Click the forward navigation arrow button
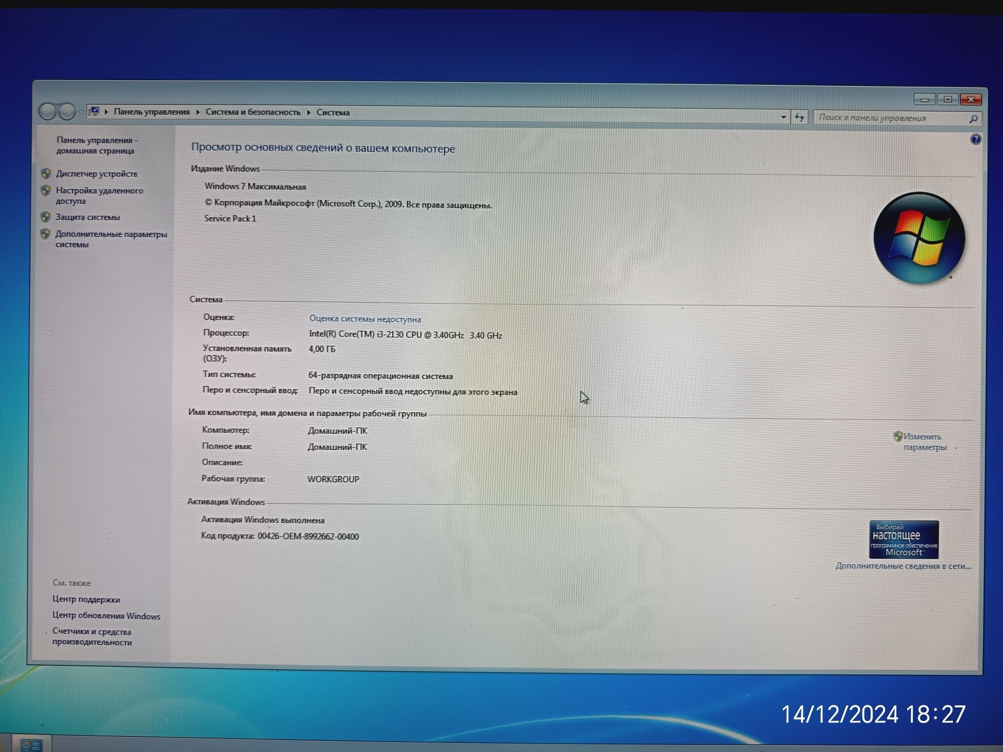 (x=67, y=111)
